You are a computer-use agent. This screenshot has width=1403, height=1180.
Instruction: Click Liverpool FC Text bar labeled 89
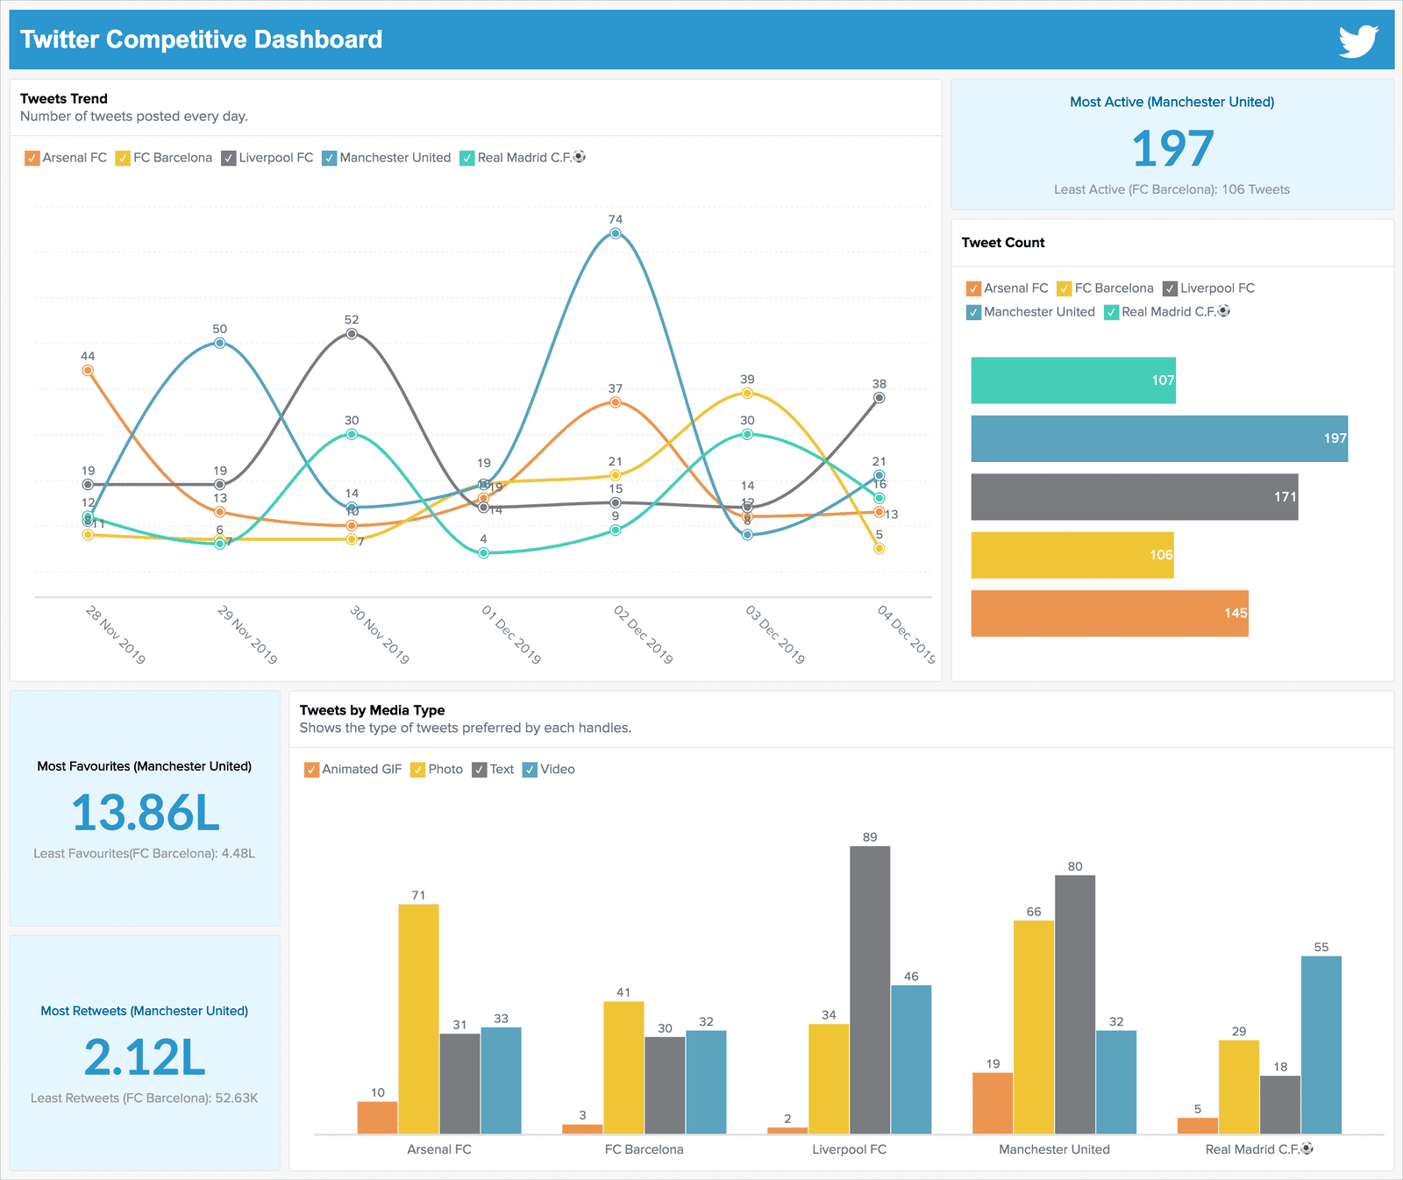870,990
